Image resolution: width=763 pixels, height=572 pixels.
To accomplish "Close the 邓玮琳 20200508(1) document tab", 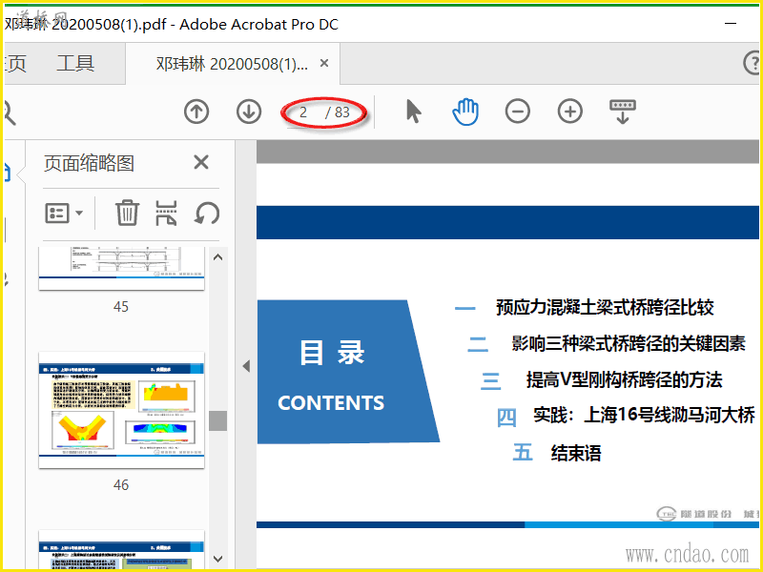I will click(x=324, y=63).
